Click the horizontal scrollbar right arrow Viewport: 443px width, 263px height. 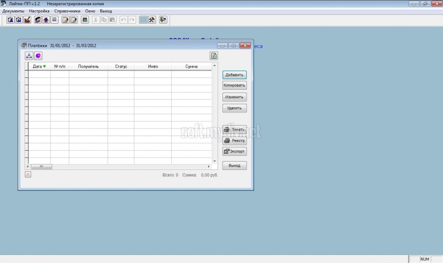pos(209,166)
